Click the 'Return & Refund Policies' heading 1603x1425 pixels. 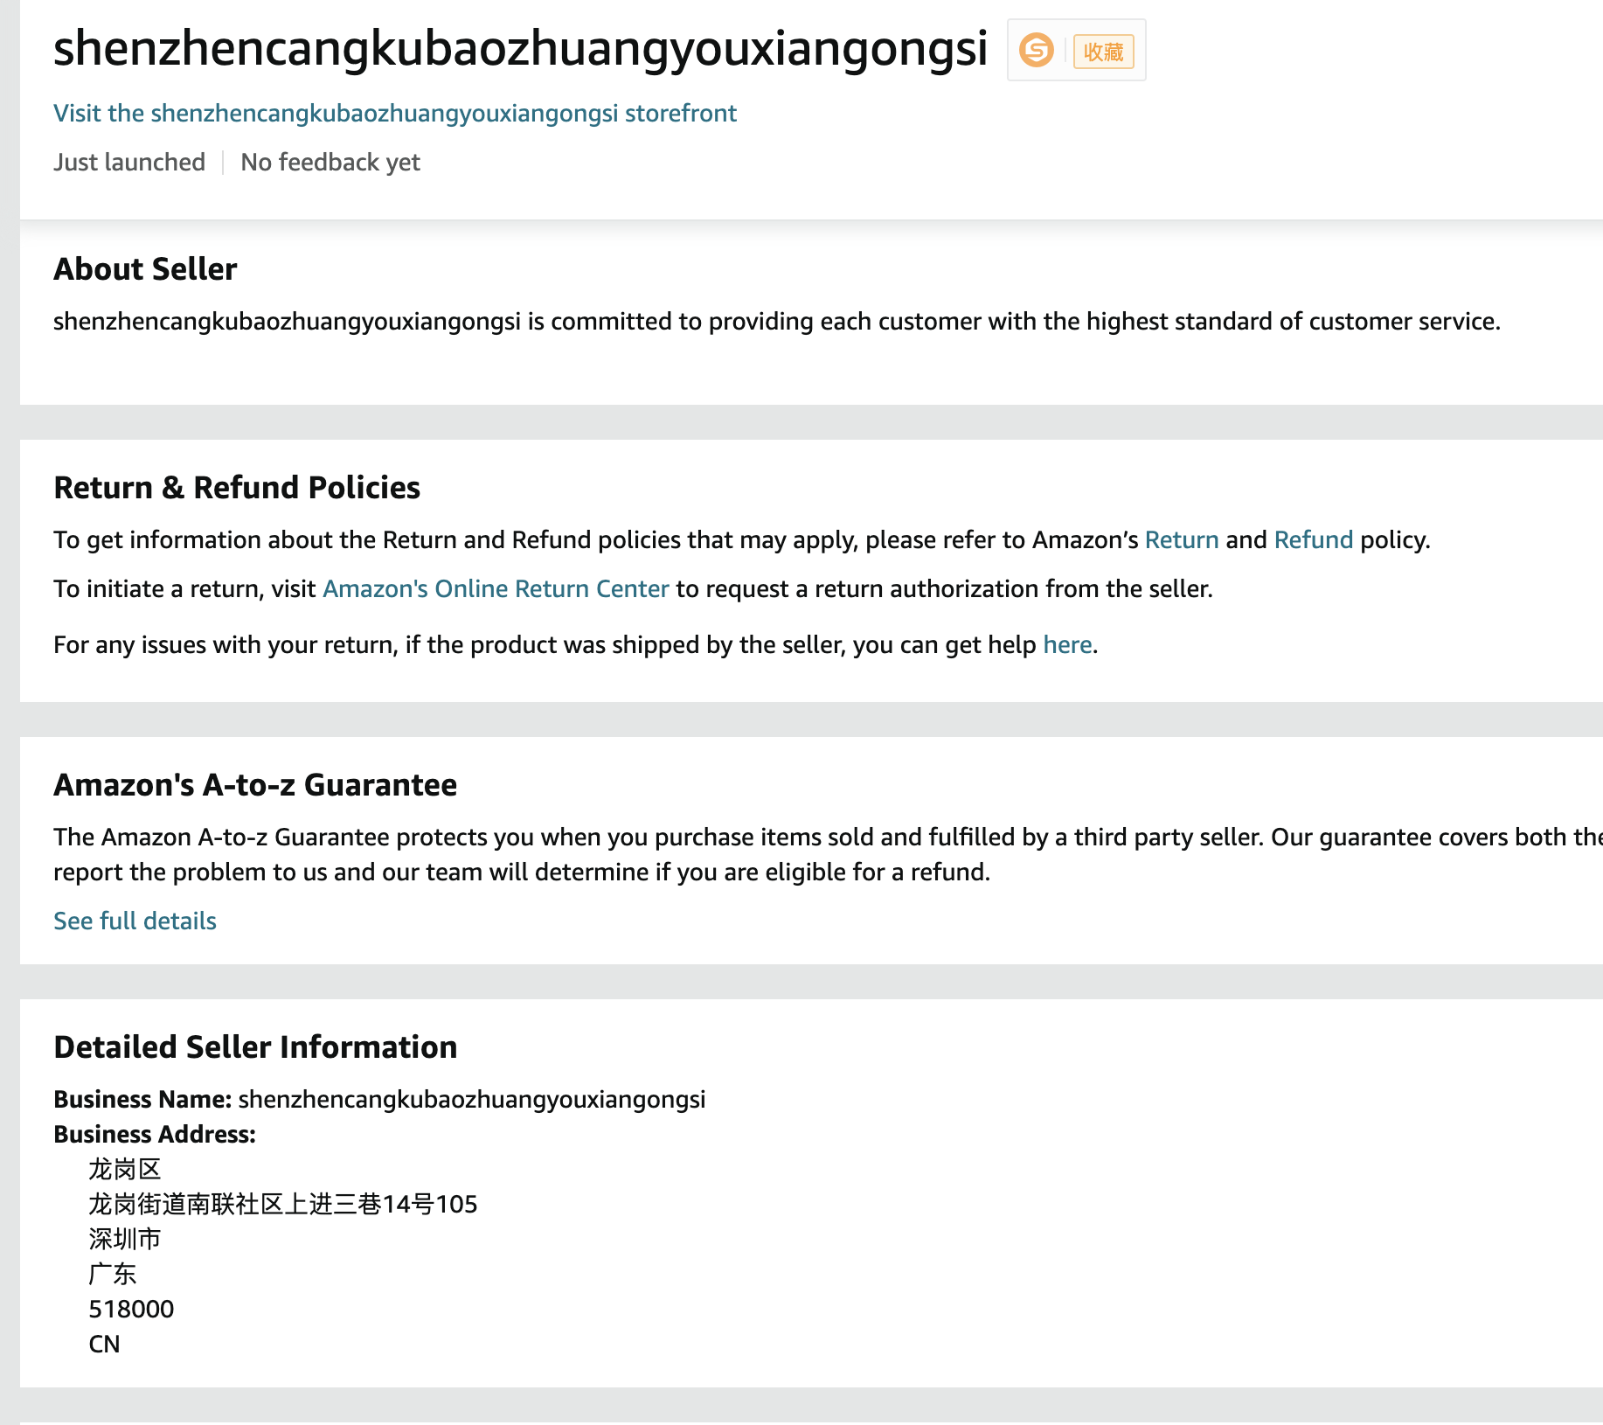(x=237, y=488)
